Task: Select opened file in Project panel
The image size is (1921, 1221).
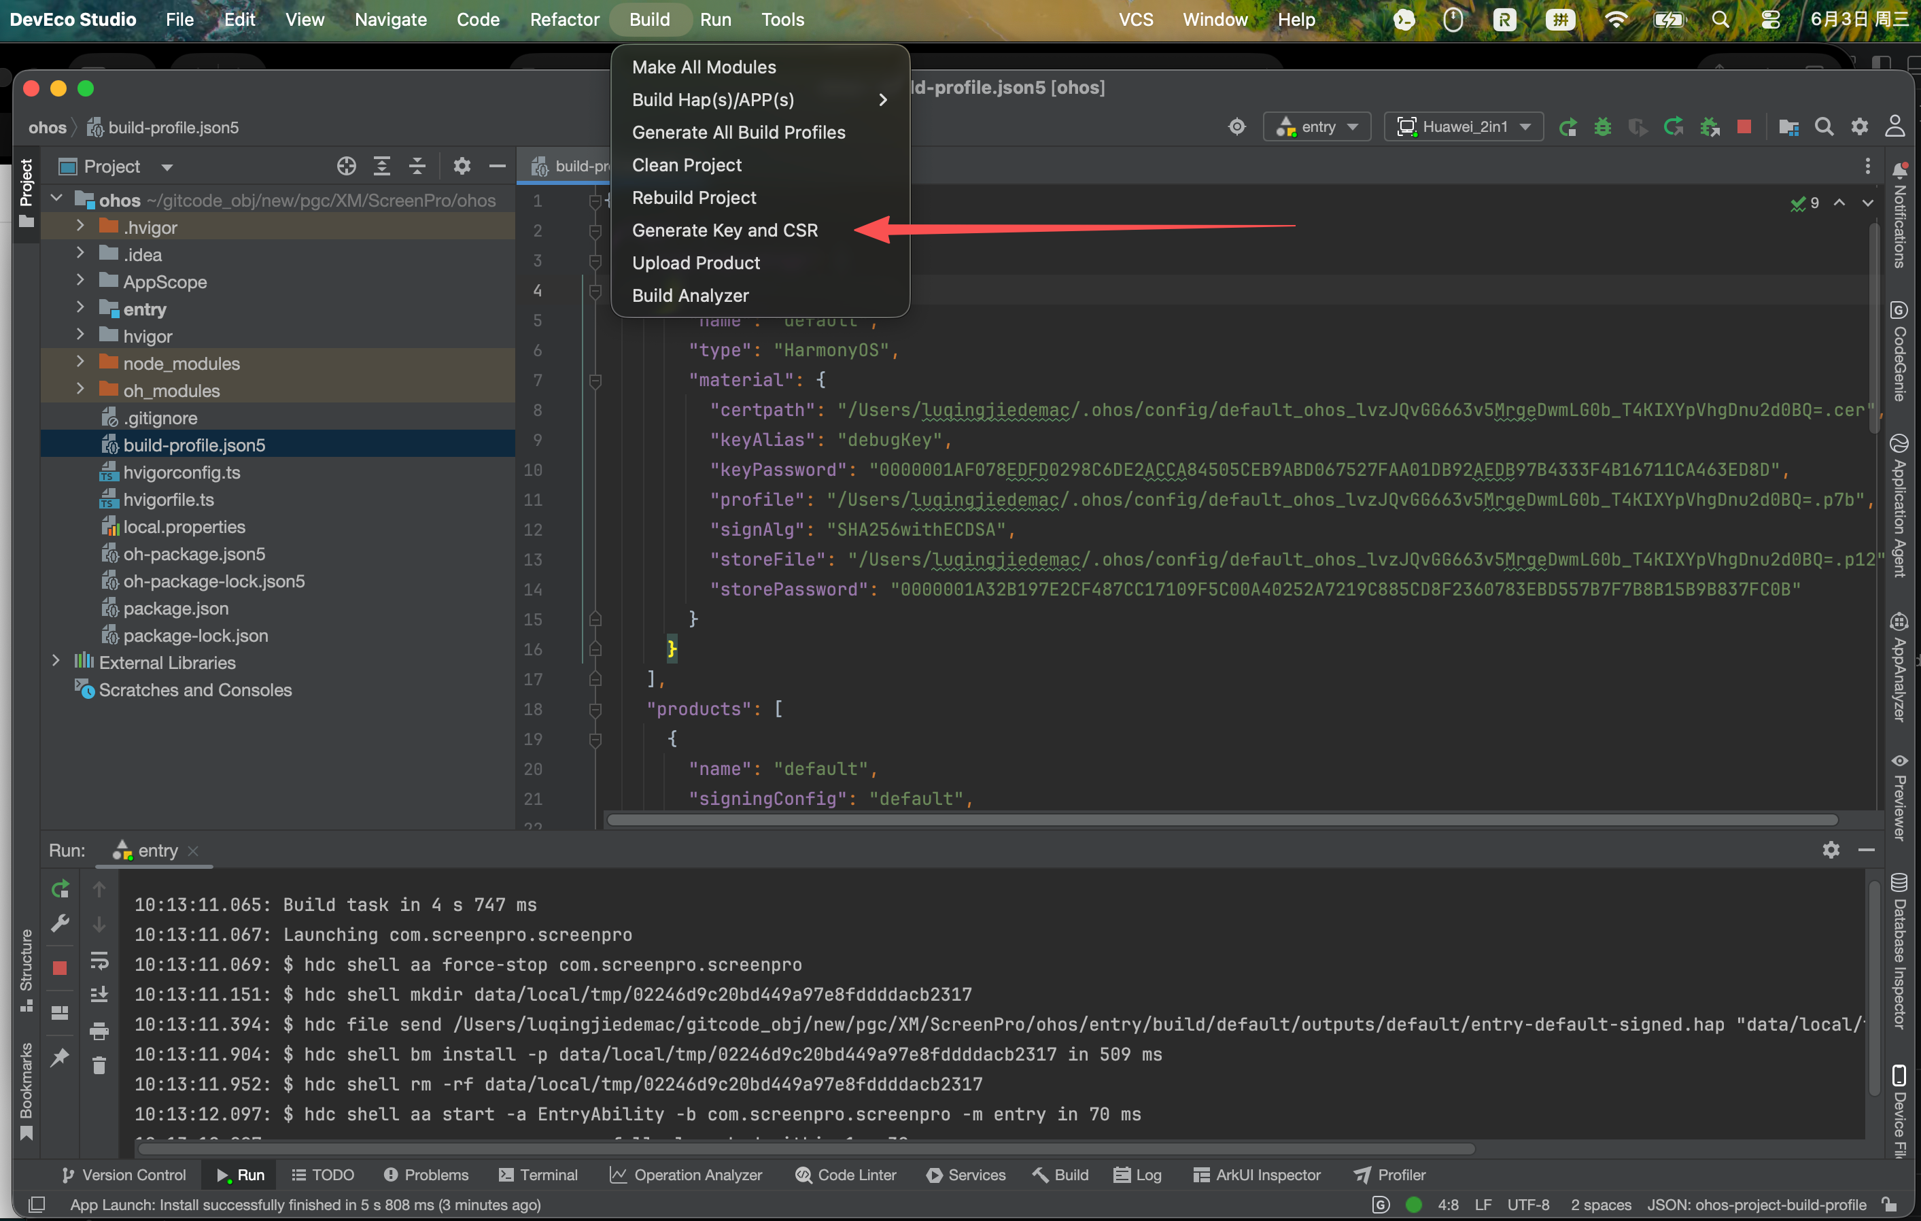Action: [x=346, y=166]
